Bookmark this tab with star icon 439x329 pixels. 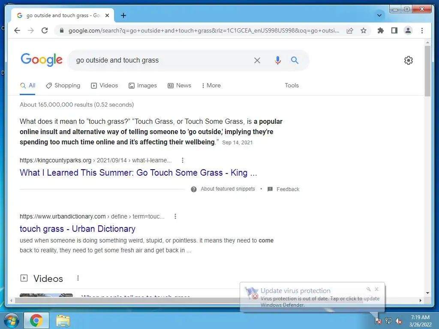click(x=364, y=30)
